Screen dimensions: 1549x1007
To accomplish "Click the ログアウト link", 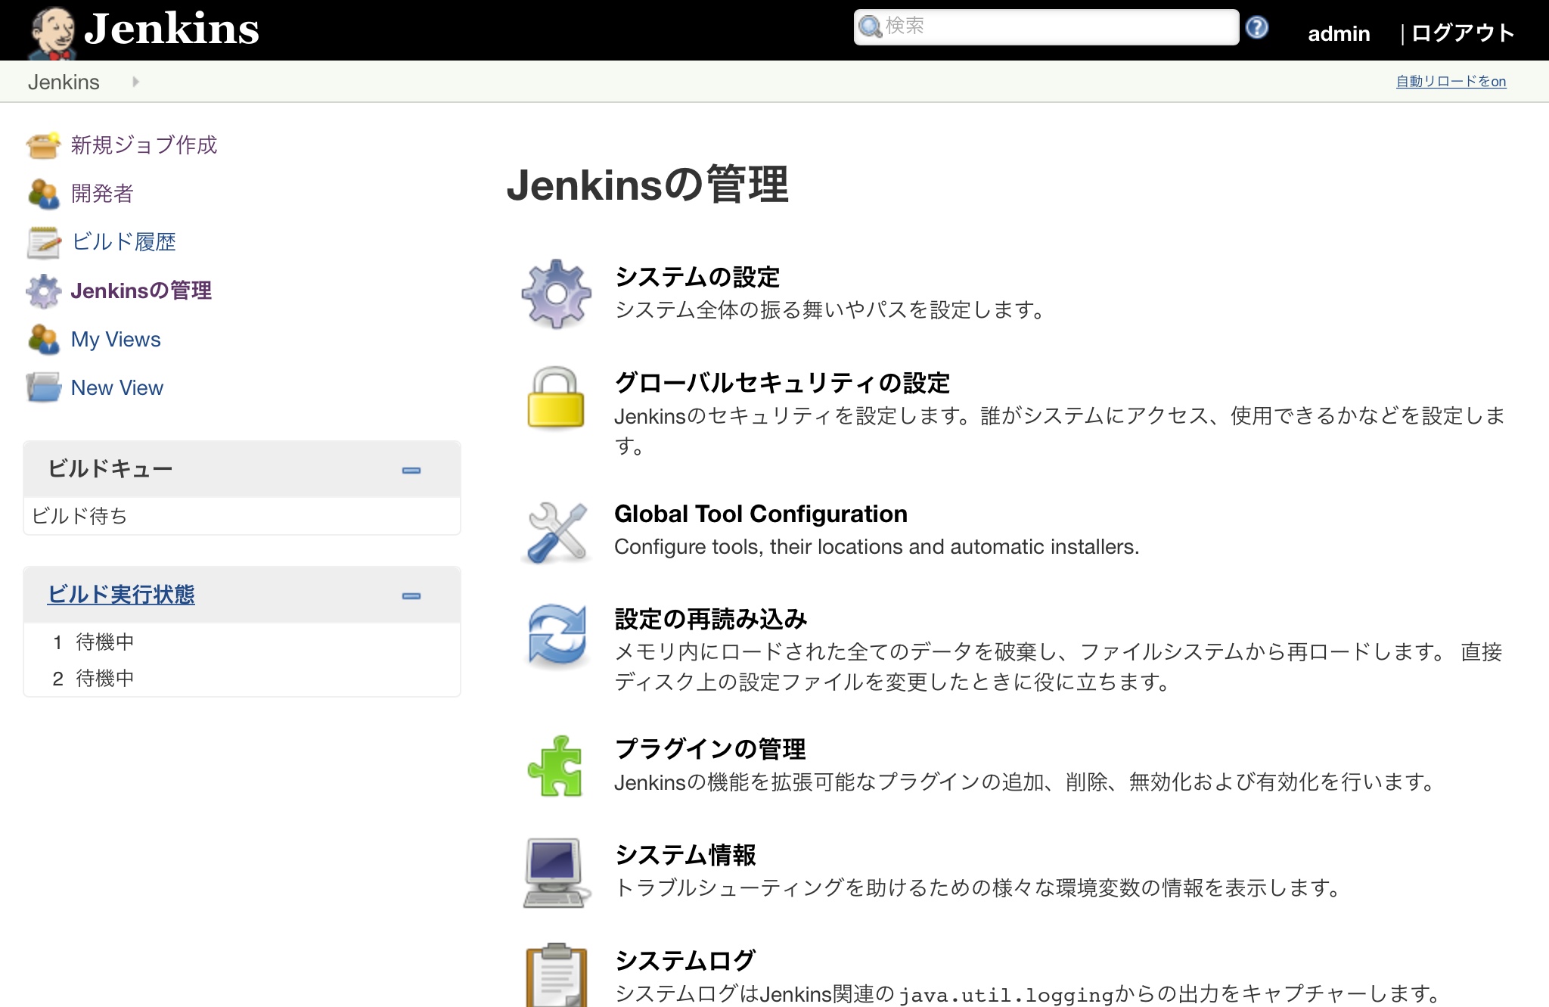I will point(1462,33).
